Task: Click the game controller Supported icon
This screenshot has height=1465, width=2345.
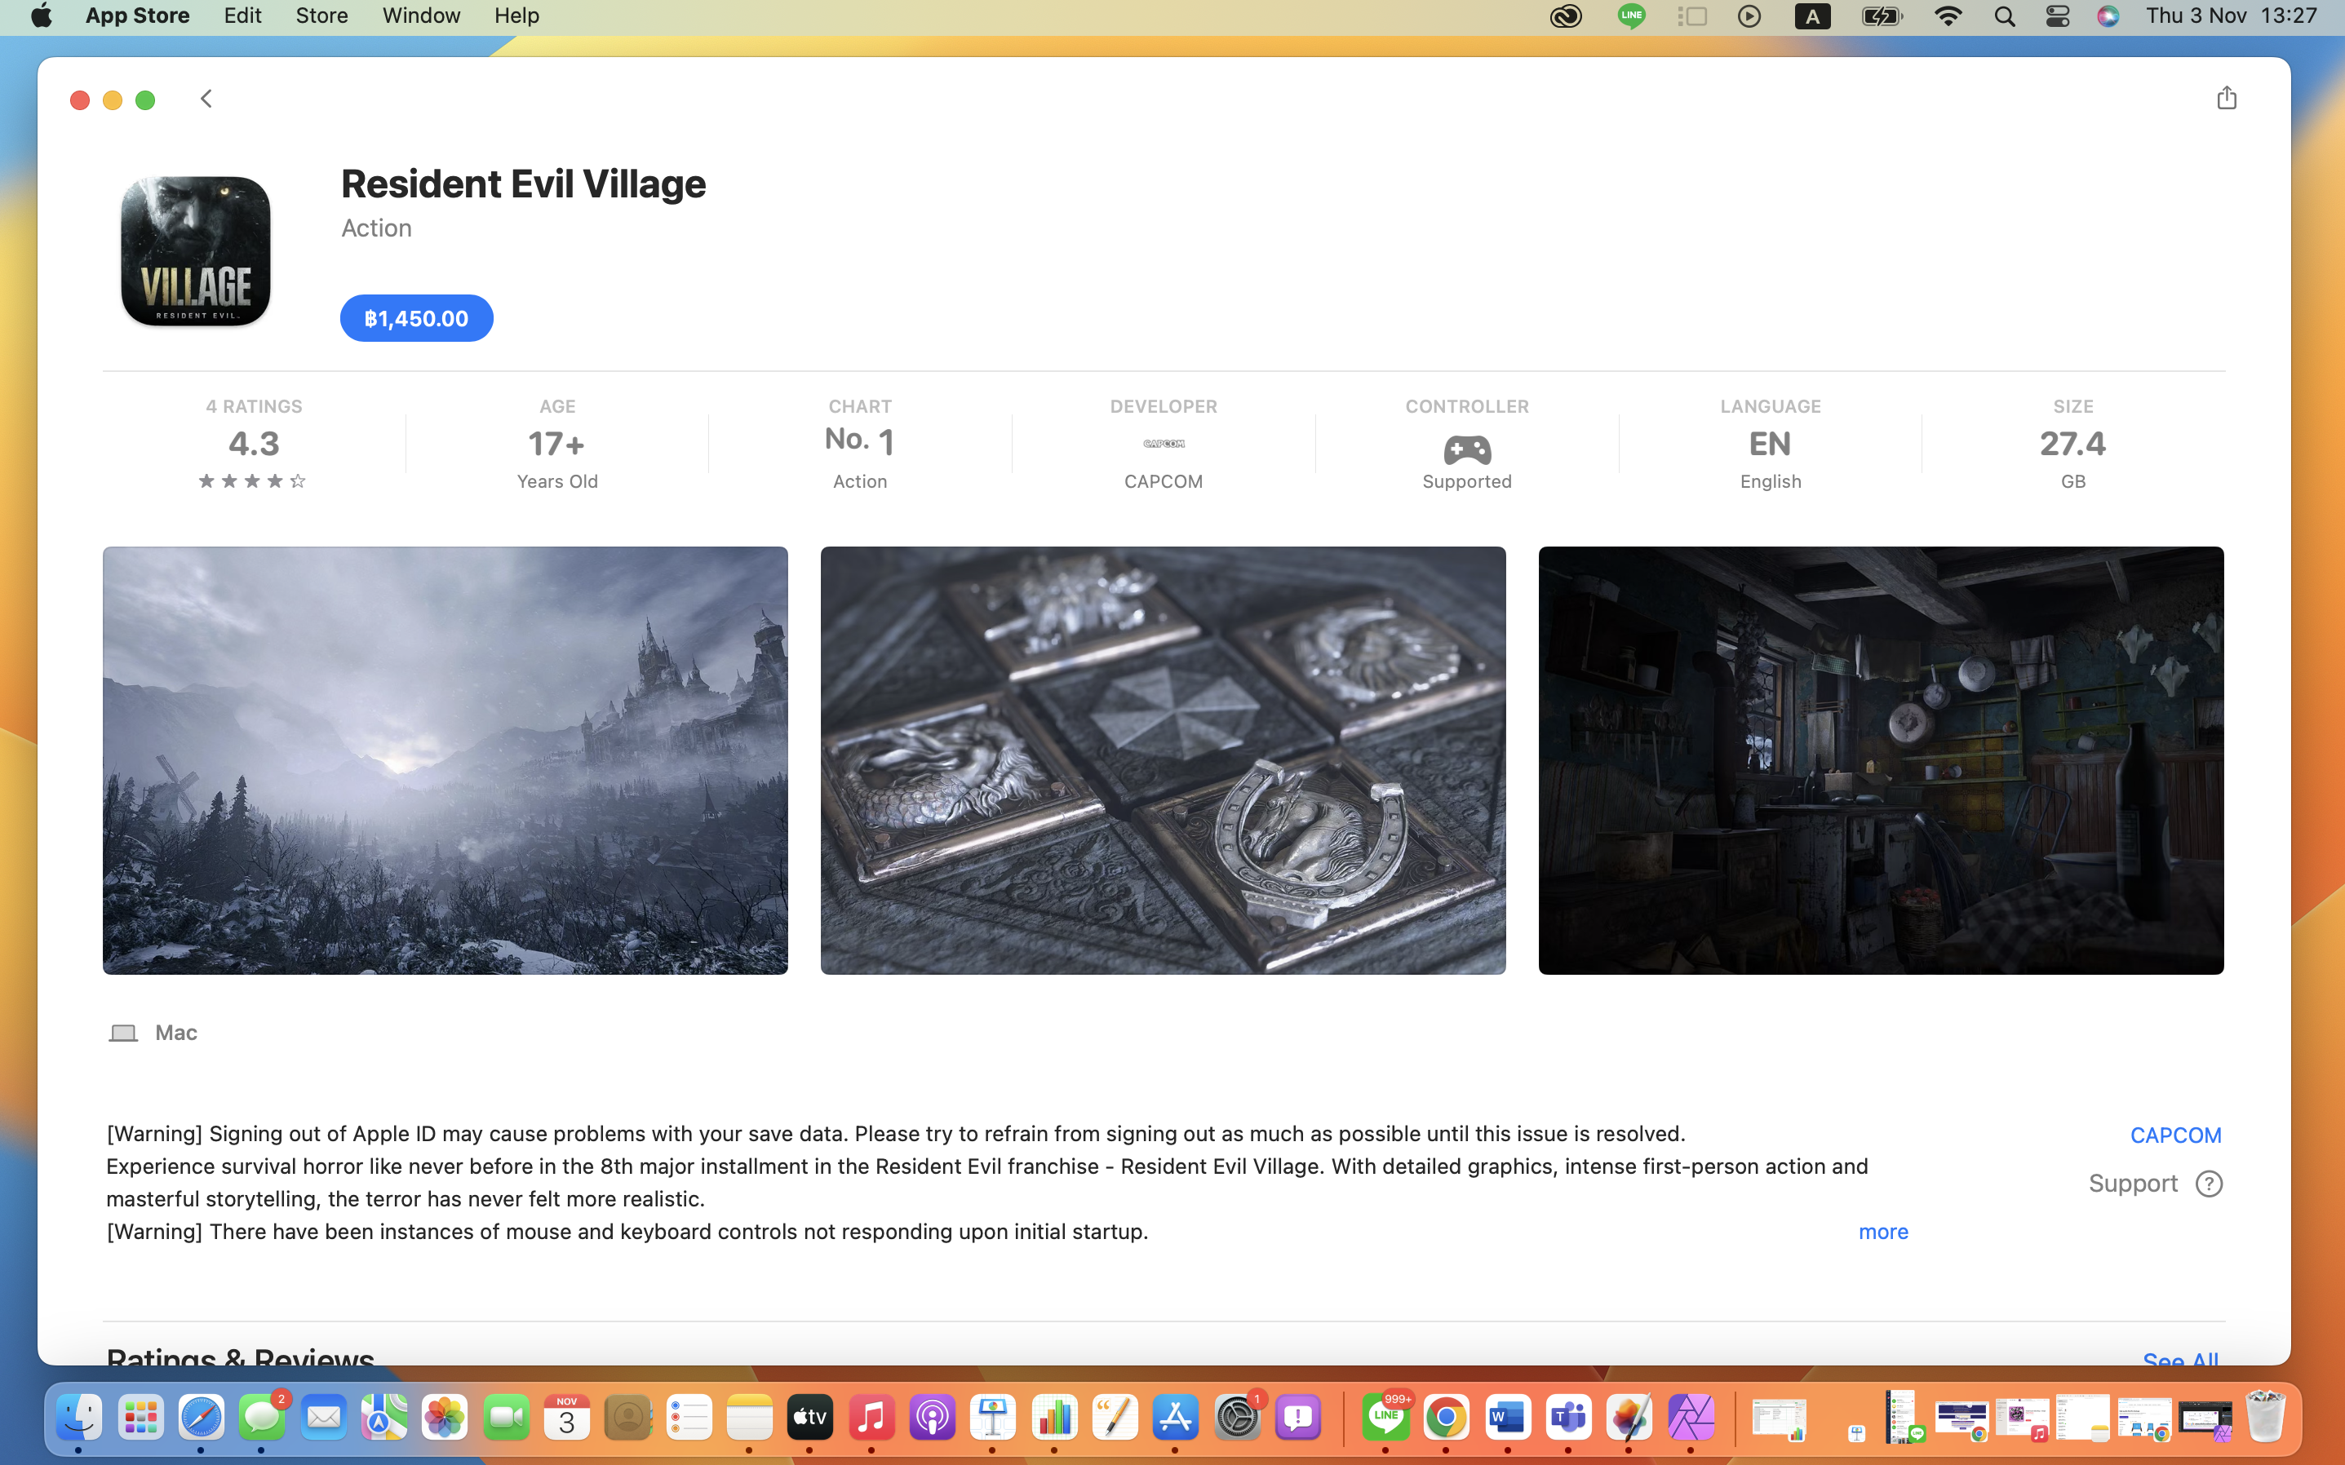Action: pos(1466,449)
